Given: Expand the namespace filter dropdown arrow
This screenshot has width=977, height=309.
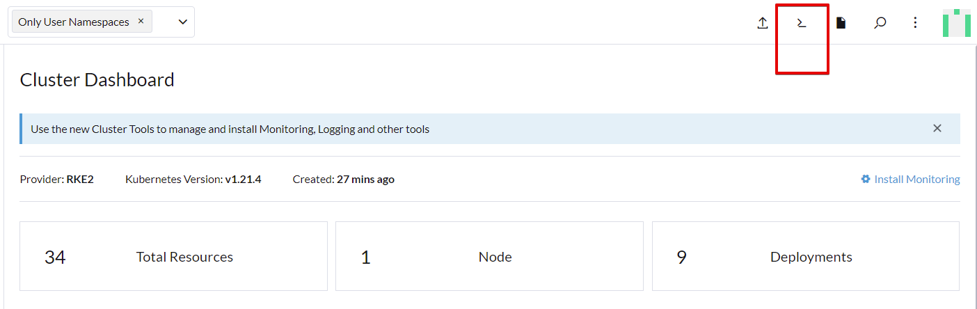Looking at the screenshot, I should (183, 22).
